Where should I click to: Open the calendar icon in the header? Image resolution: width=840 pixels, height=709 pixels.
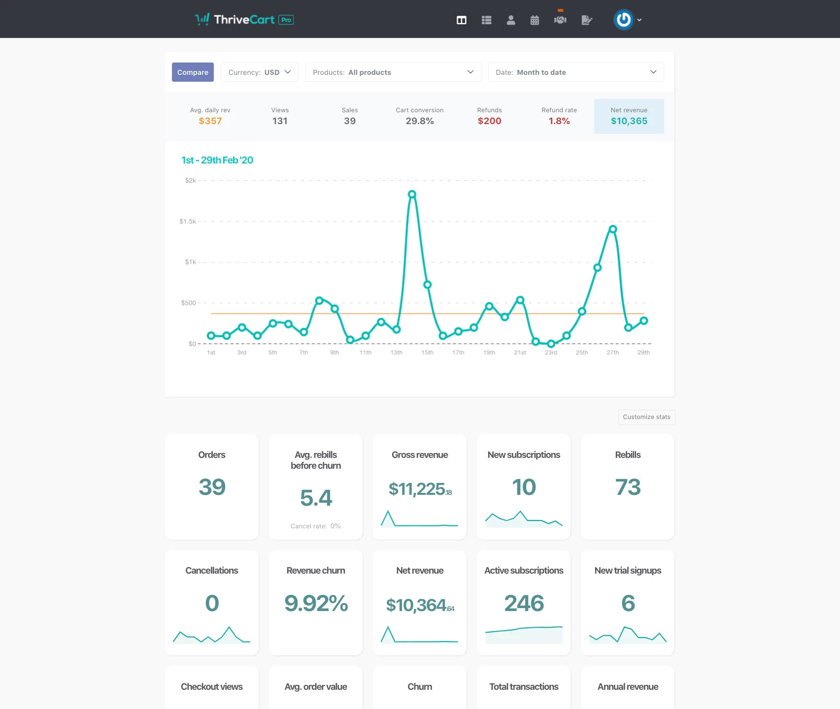click(535, 20)
